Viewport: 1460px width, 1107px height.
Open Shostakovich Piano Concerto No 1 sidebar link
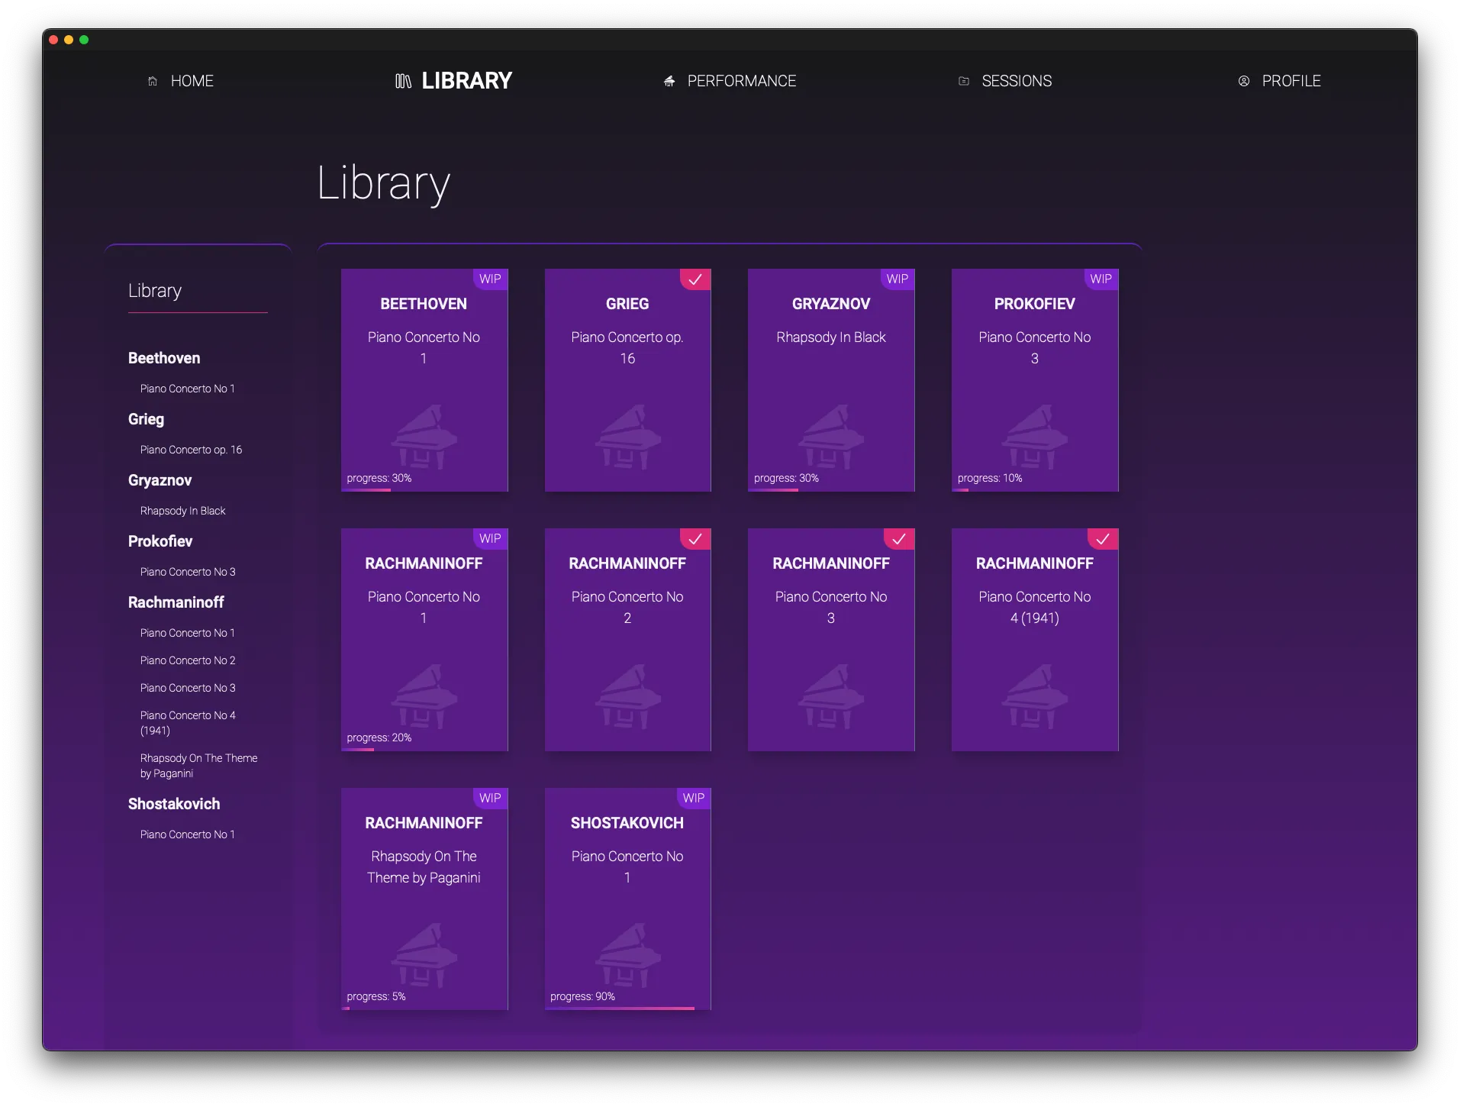click(x=187, y=834)
